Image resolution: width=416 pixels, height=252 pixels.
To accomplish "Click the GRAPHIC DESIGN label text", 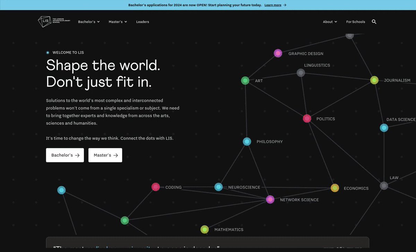I will (306, 54).
